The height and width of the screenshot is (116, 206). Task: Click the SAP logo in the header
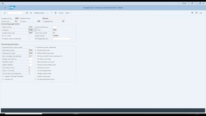pos(12,8)
